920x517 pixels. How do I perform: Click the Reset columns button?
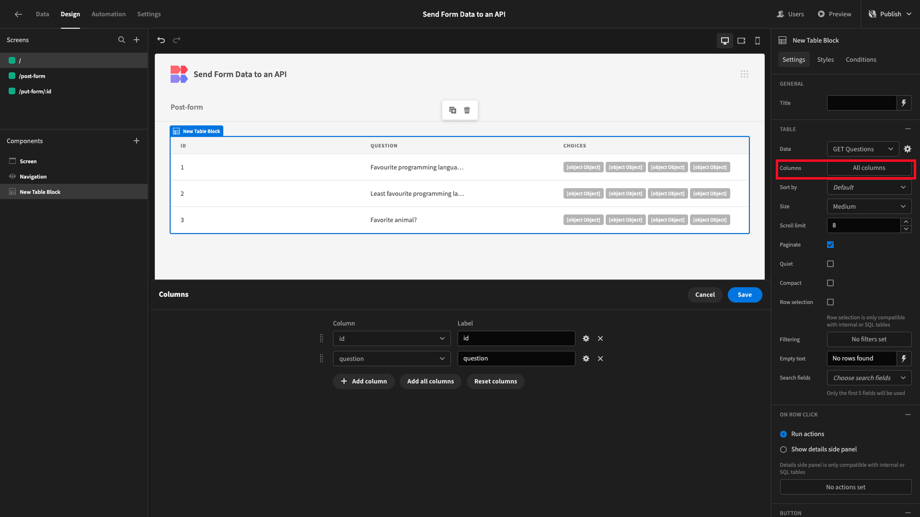[495, 382]
